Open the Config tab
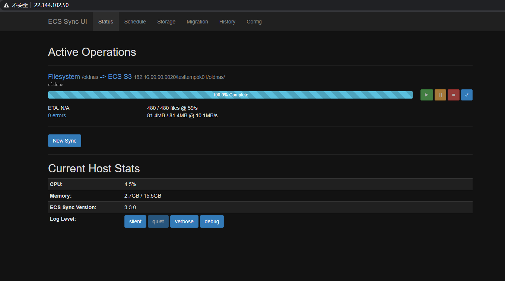Viewport: 505px width, 281px height. tap(254, 22)
